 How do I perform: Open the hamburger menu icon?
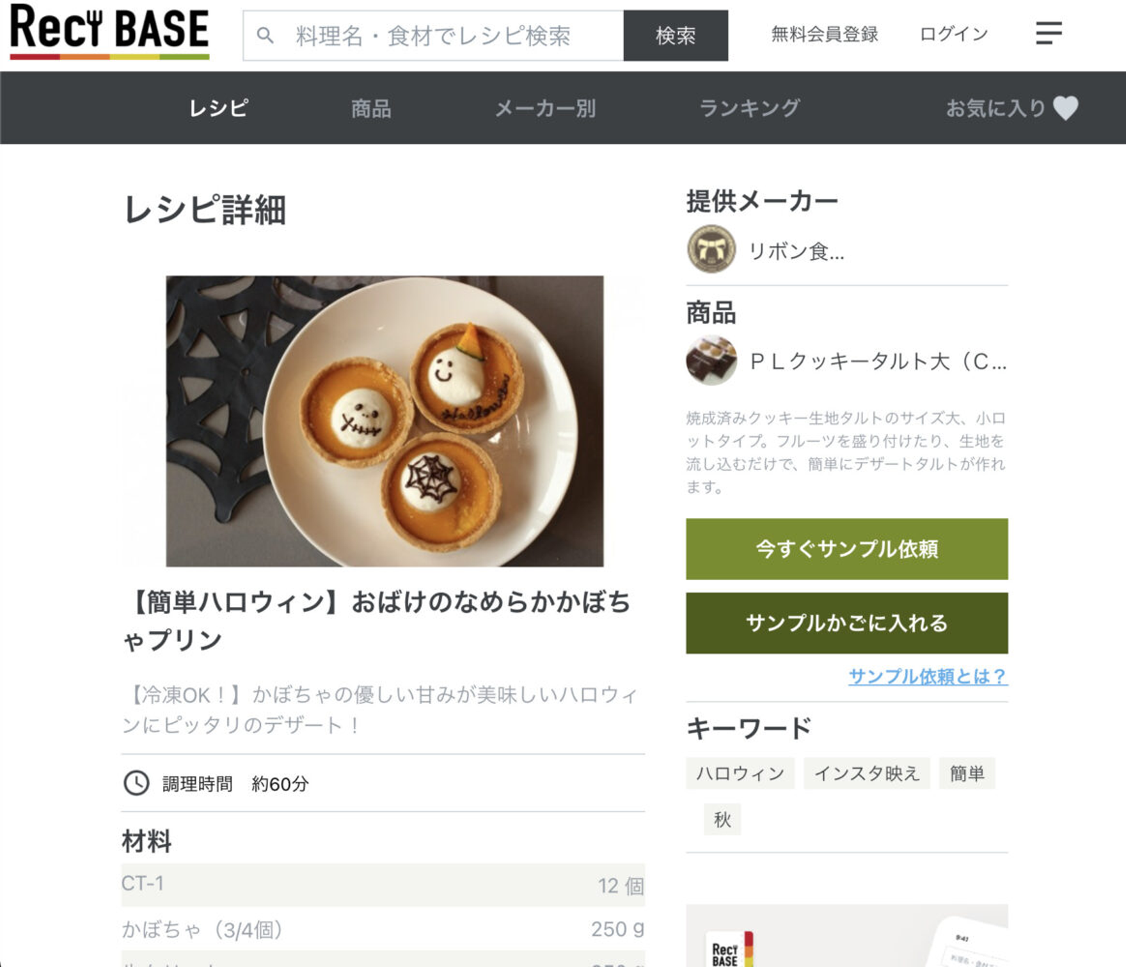pyautogui.click(x=1049, y=33)
